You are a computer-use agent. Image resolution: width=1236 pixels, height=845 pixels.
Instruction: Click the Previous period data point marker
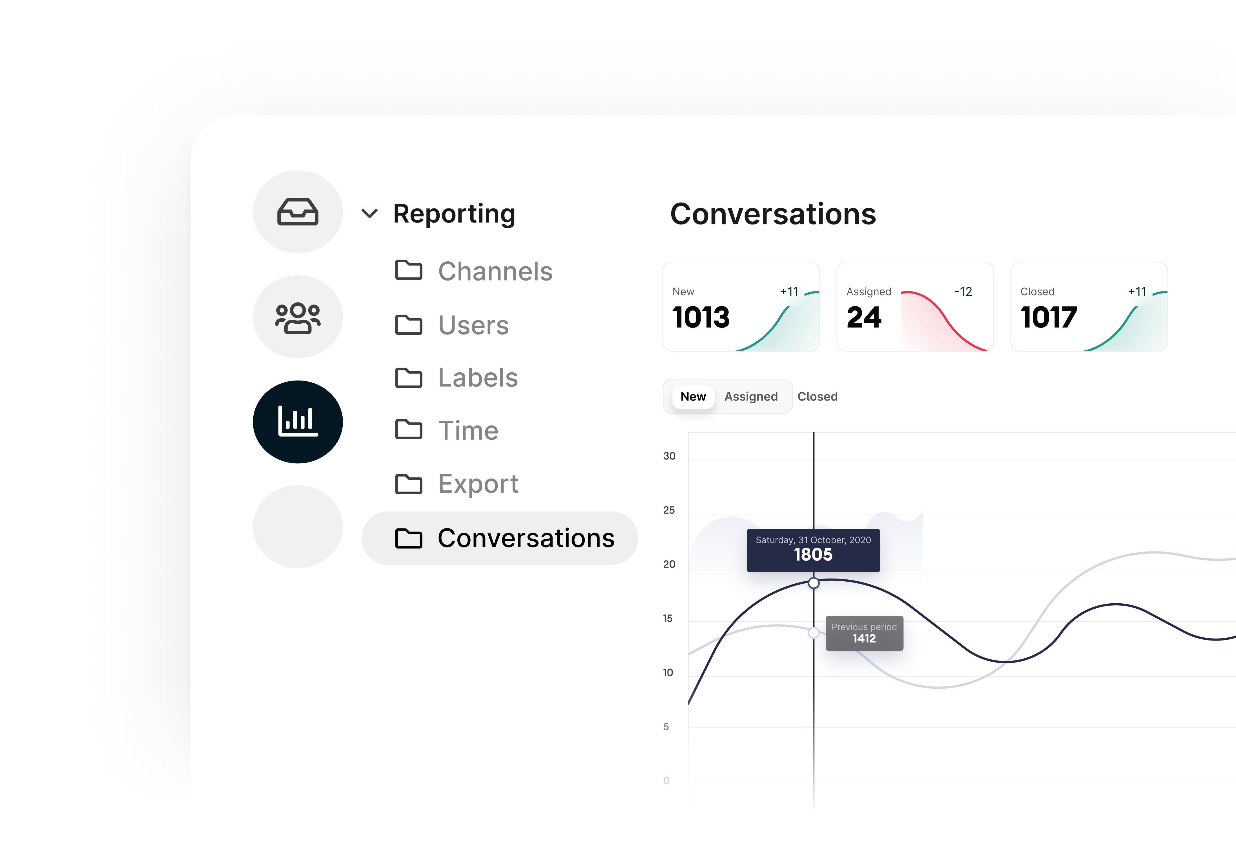(x=813, y=632)
